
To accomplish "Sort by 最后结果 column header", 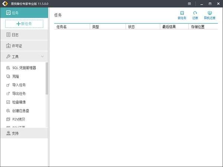I will click(175, 27).
